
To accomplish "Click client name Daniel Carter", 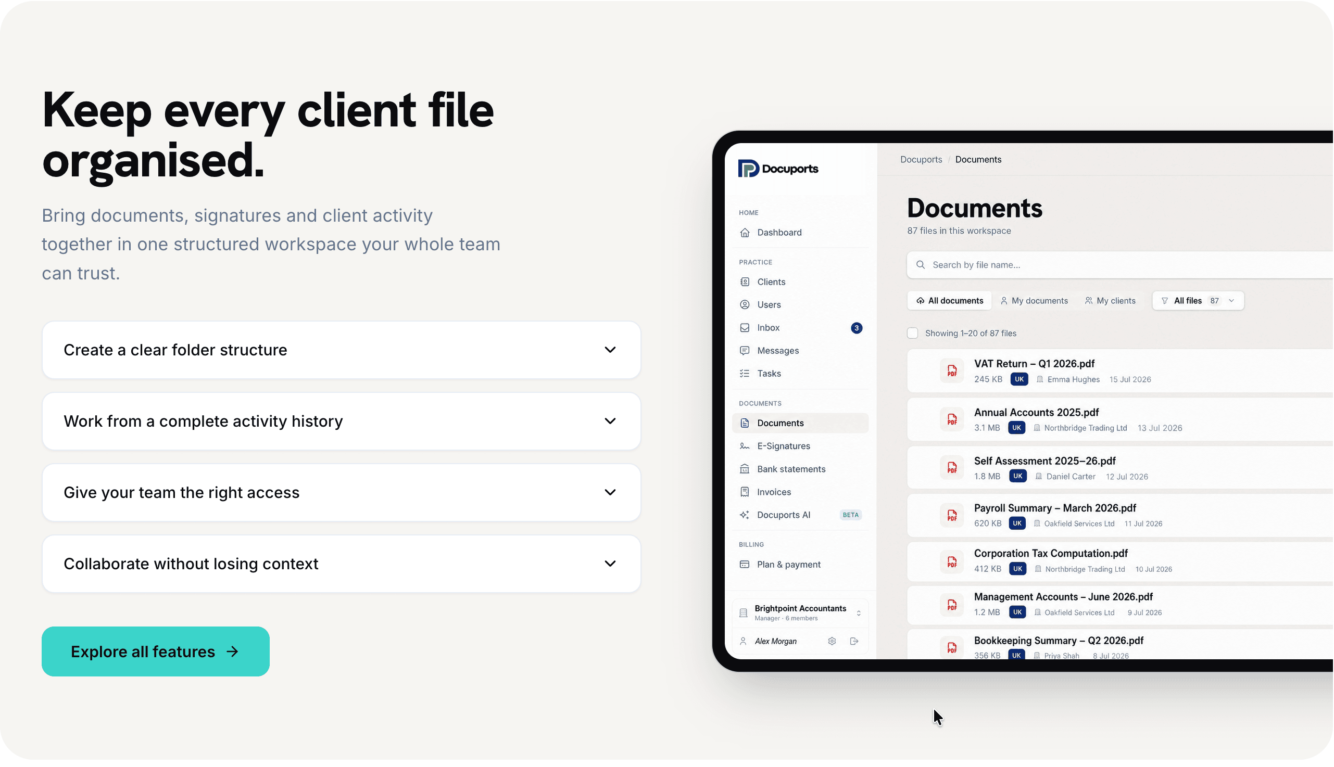I will pos(1071,477).
